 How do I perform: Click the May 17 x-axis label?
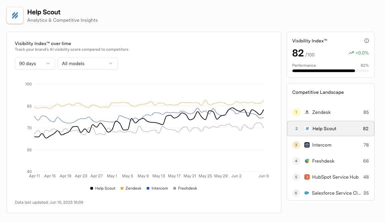point(174,176)
